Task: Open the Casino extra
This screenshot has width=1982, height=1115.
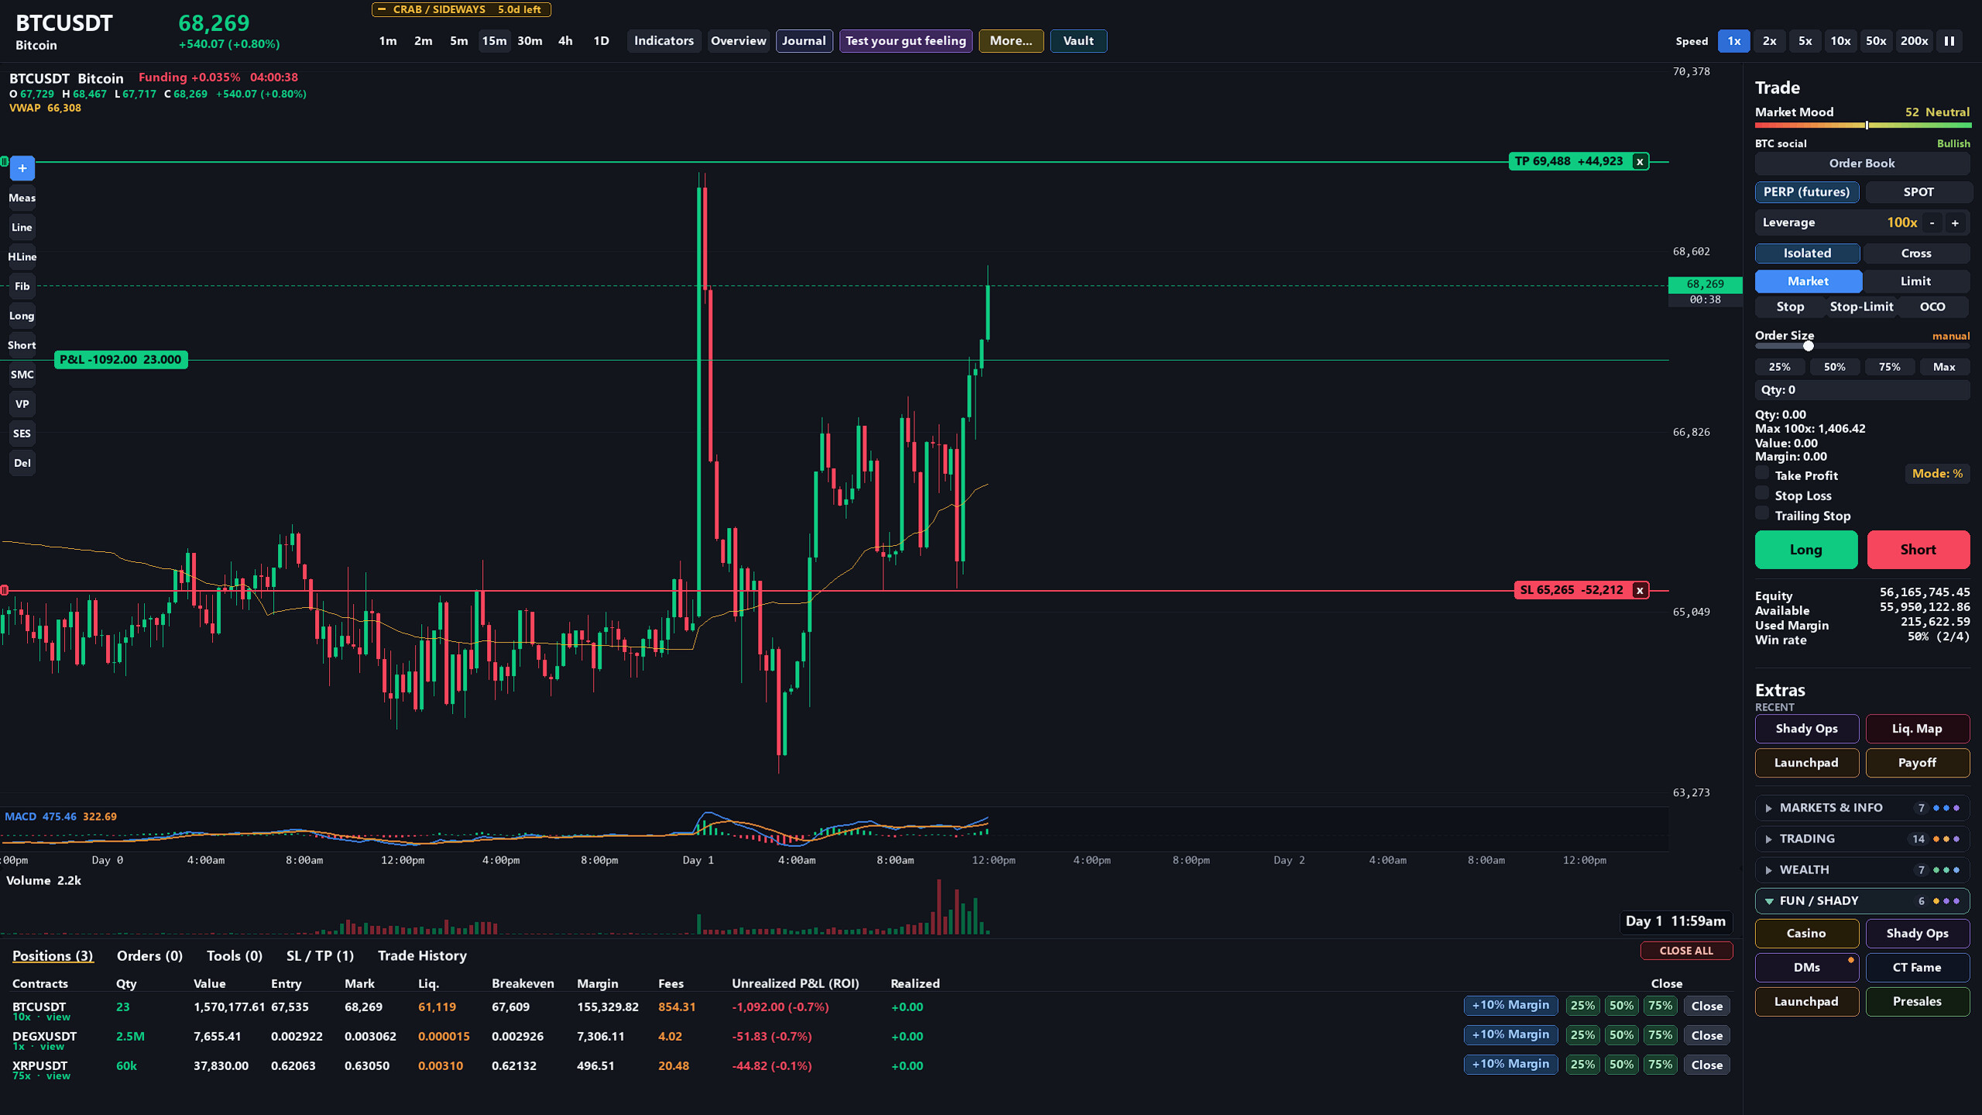Action: point(1805,933)
